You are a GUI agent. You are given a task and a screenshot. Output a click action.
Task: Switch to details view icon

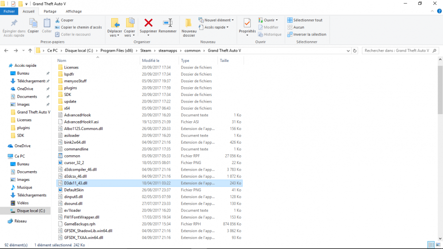tap(431, 245)
